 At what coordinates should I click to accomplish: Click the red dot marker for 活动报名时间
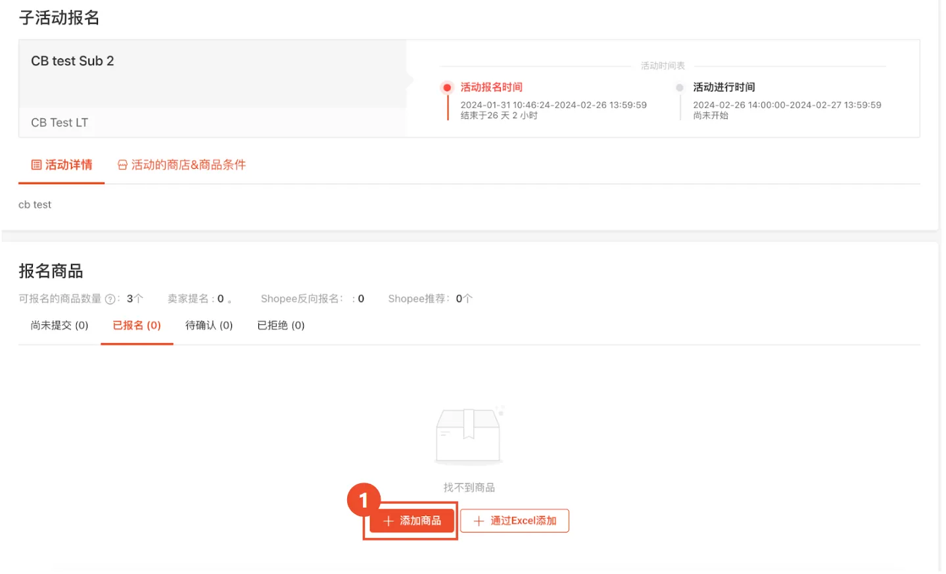[x=447, y=87]
